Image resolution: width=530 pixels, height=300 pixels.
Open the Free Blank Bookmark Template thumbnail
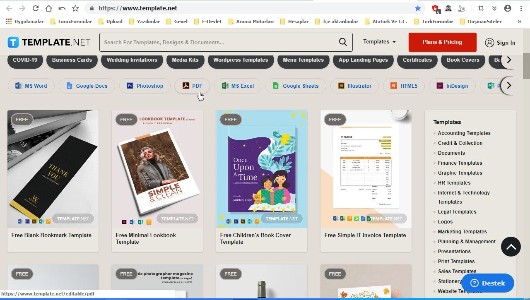click(x=53, y=169)
